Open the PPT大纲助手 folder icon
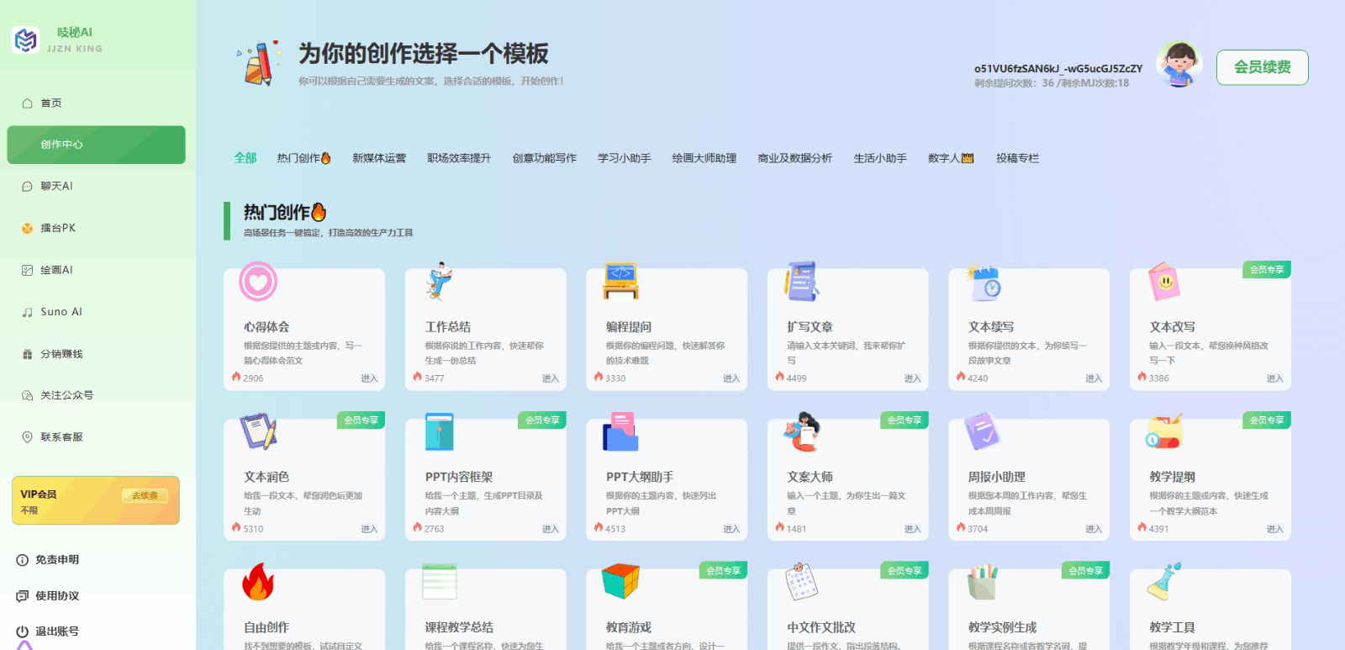Screen dimensions: 1345x650 pyautogui.click(x=620, y=432)
